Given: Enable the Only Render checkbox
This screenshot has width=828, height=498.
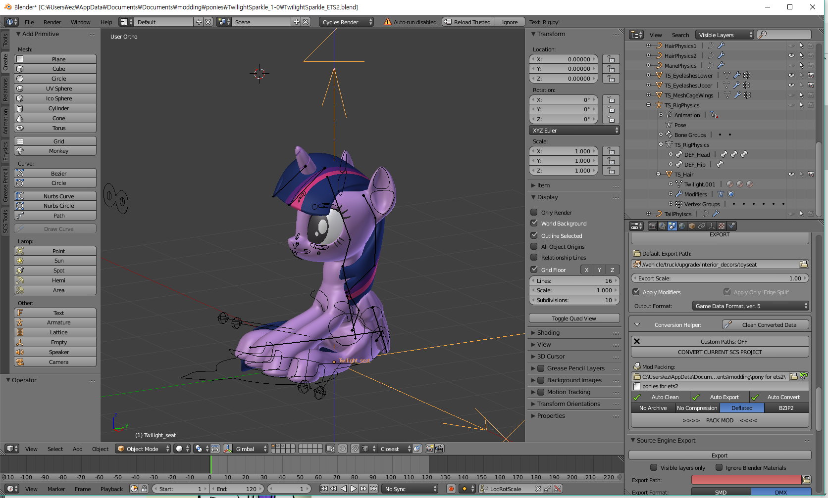Looking at the screenshot, I should [534, 212].
